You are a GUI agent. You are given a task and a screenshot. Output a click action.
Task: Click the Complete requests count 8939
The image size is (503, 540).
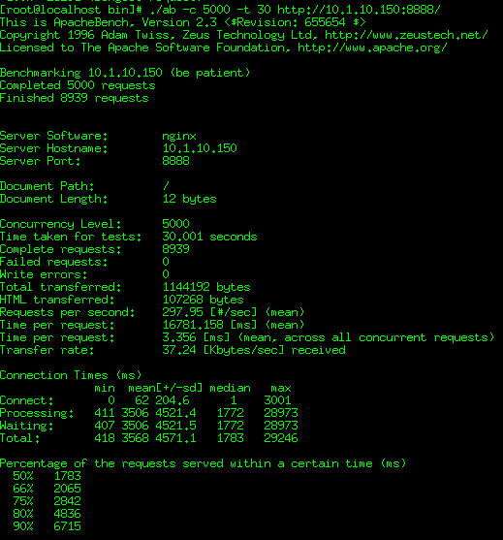click(x=175, y=249)
